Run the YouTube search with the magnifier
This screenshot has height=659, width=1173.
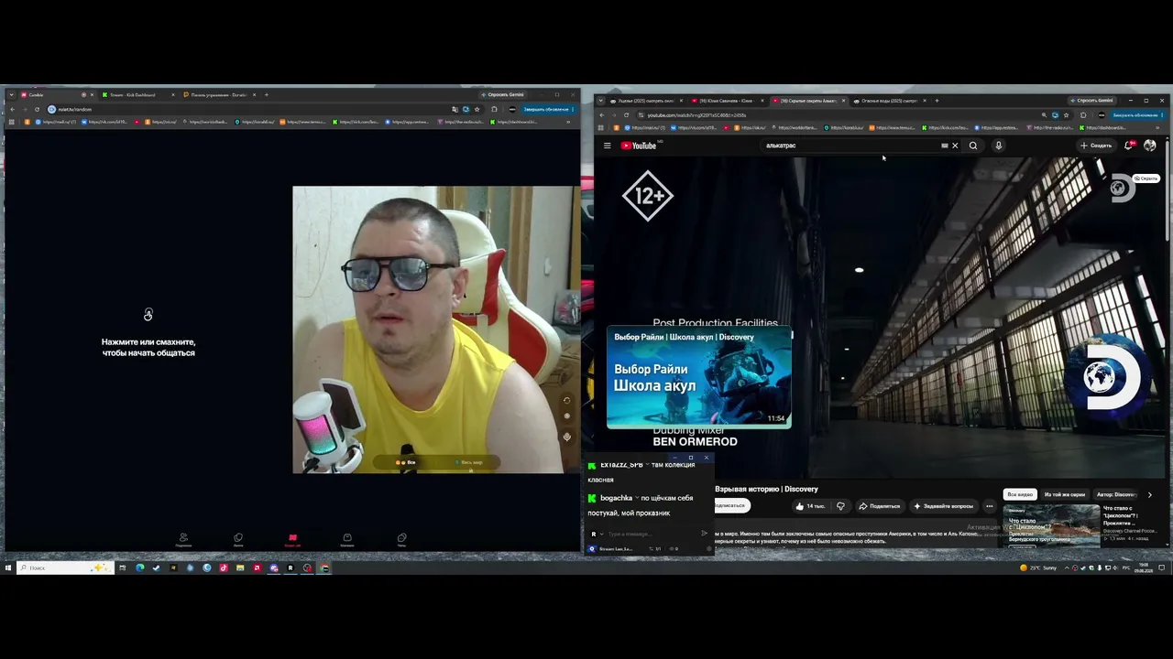tap(973, 146)
